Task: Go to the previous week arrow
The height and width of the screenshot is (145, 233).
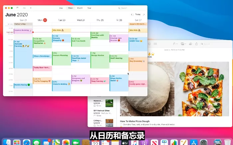Action: 132,14
